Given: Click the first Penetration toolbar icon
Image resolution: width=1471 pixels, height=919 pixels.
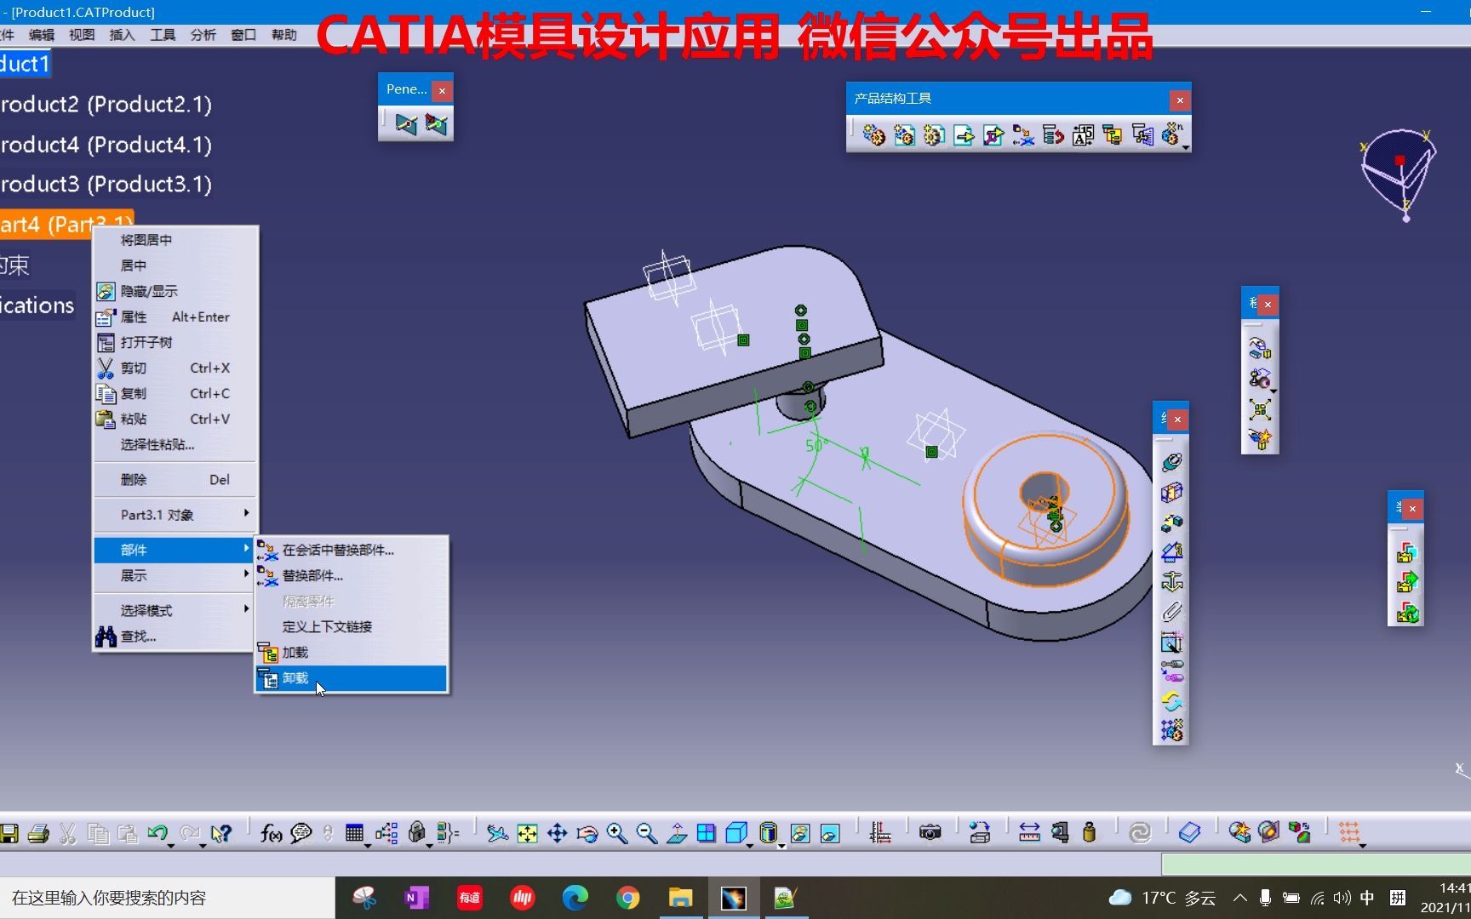Looking at the screenshot, I should click(x=406, y=125).
